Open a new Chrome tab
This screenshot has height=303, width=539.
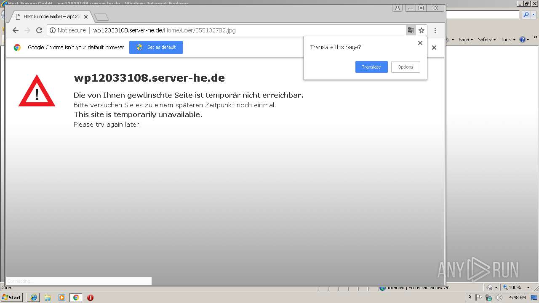tap(101, 17)
